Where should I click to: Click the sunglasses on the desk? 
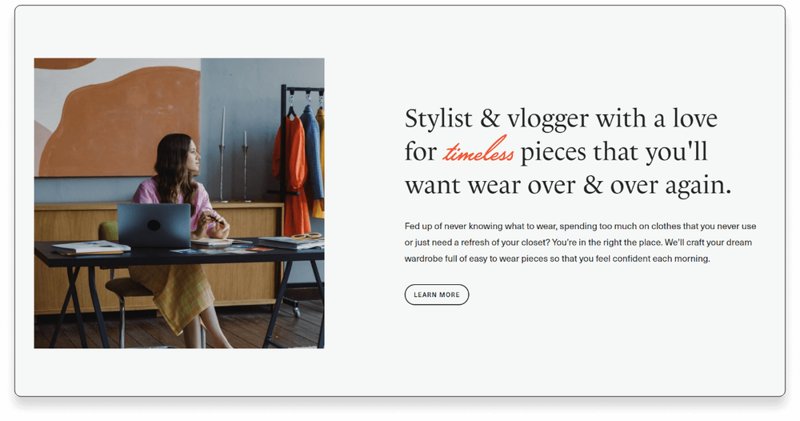(x=306, y=236)
